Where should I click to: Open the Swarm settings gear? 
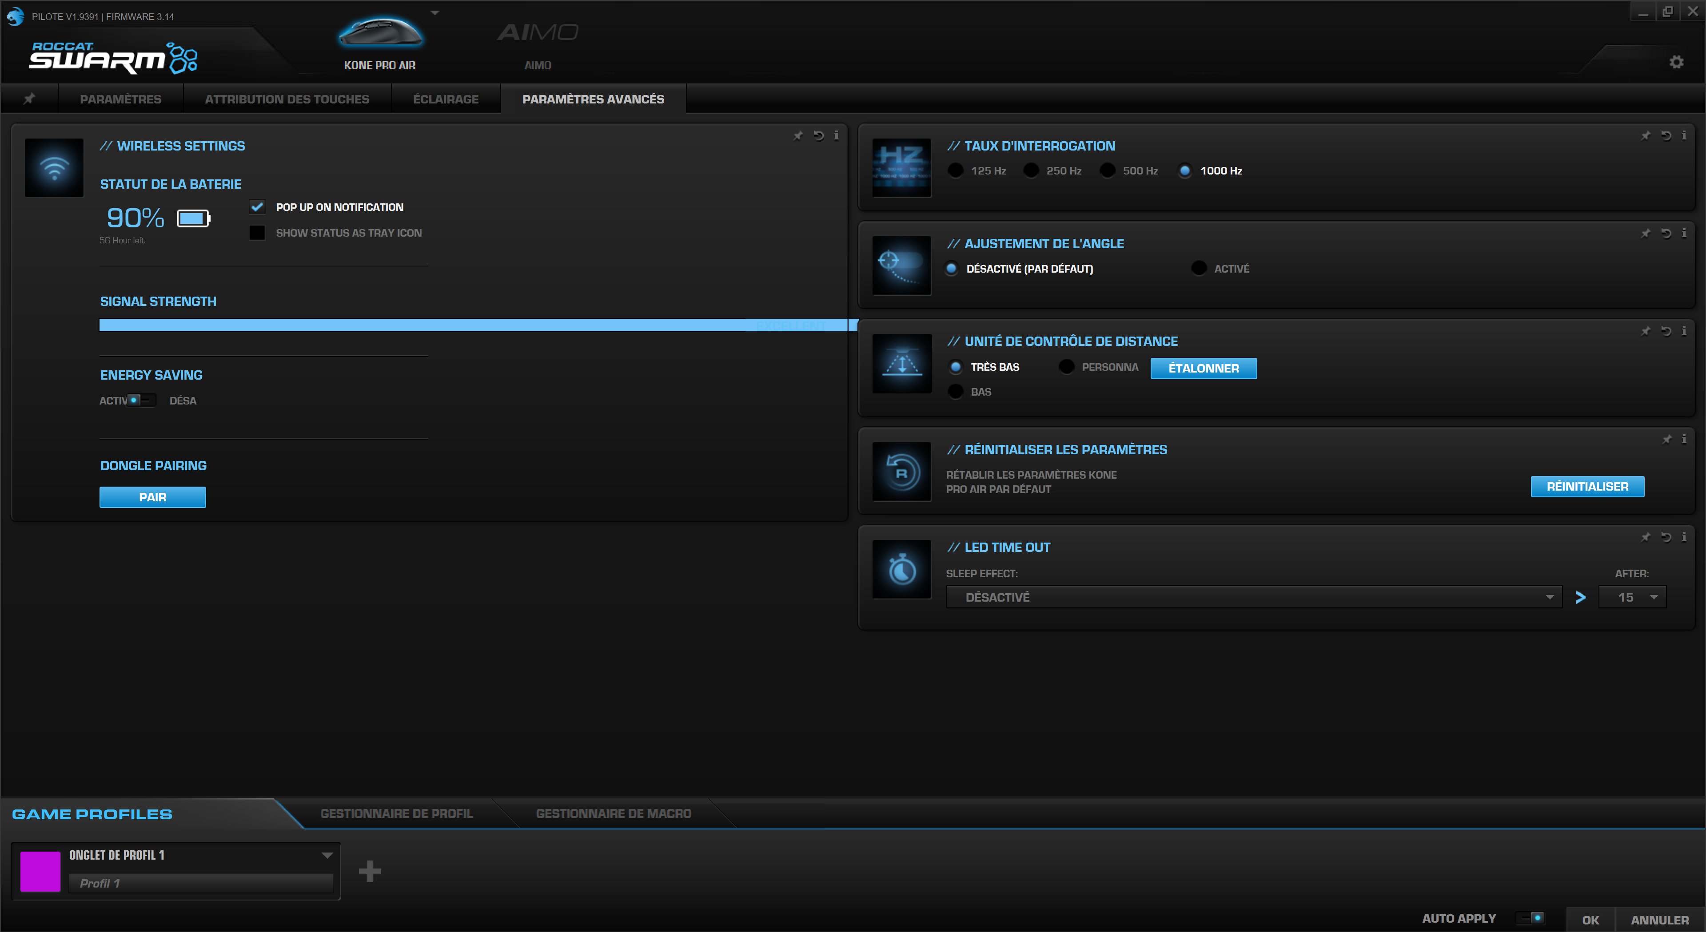1678,62
